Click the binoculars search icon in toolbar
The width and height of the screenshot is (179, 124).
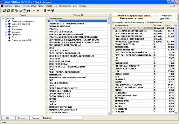(29, 10)
